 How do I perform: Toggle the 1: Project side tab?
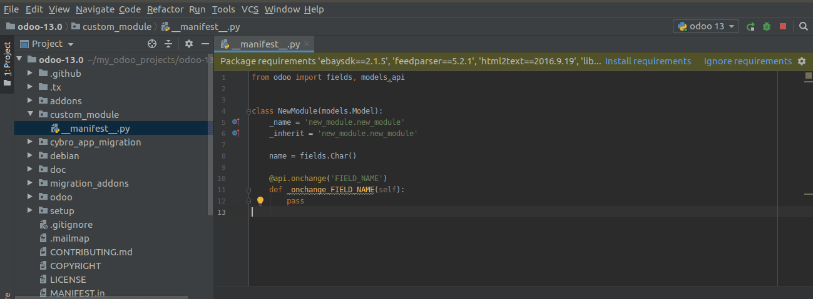click(x=7, y=65)
